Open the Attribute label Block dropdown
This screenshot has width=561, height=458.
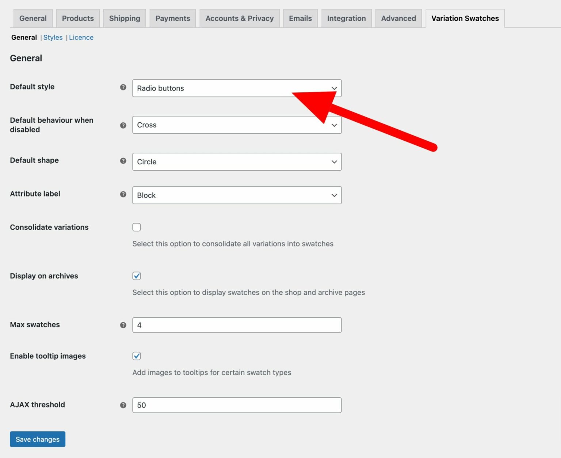click(x=237, y=195)
